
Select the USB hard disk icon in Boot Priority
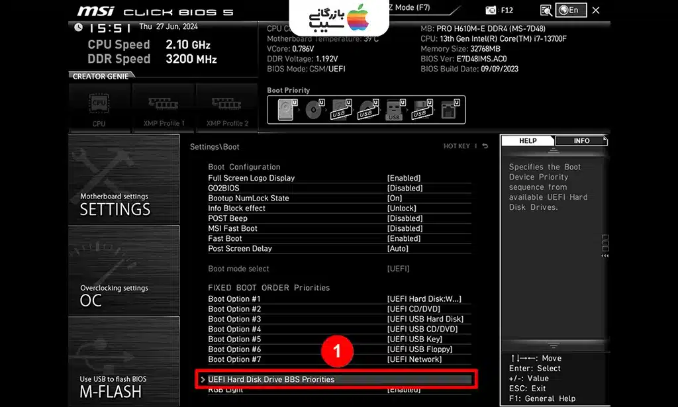point(341,110)
